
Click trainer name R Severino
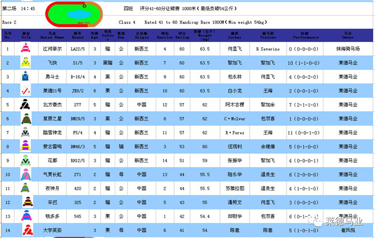pyautogui.click(x=266, y=49)
